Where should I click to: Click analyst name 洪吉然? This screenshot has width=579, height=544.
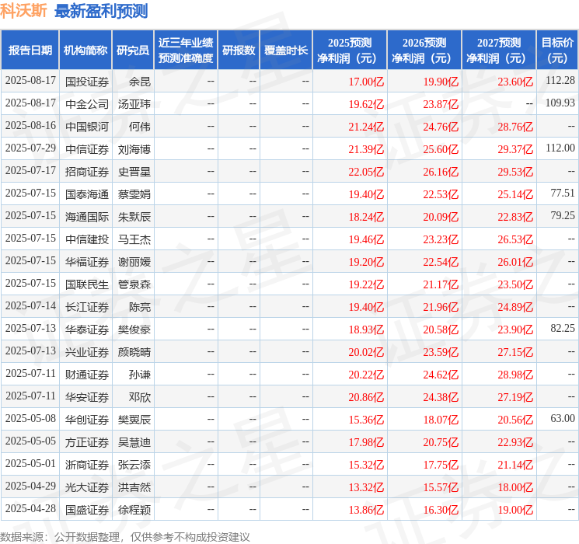point(134,486)
